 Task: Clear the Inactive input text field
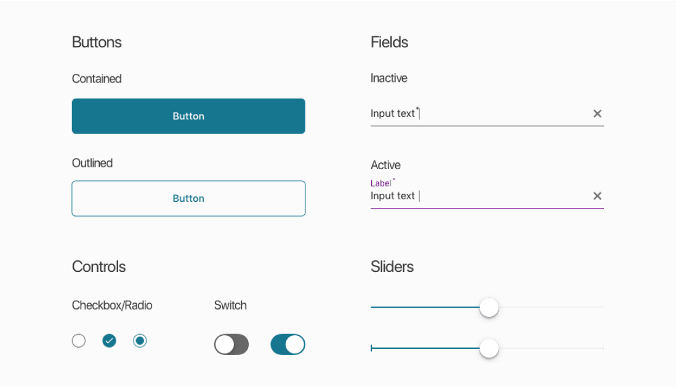[x=597, y=113]
